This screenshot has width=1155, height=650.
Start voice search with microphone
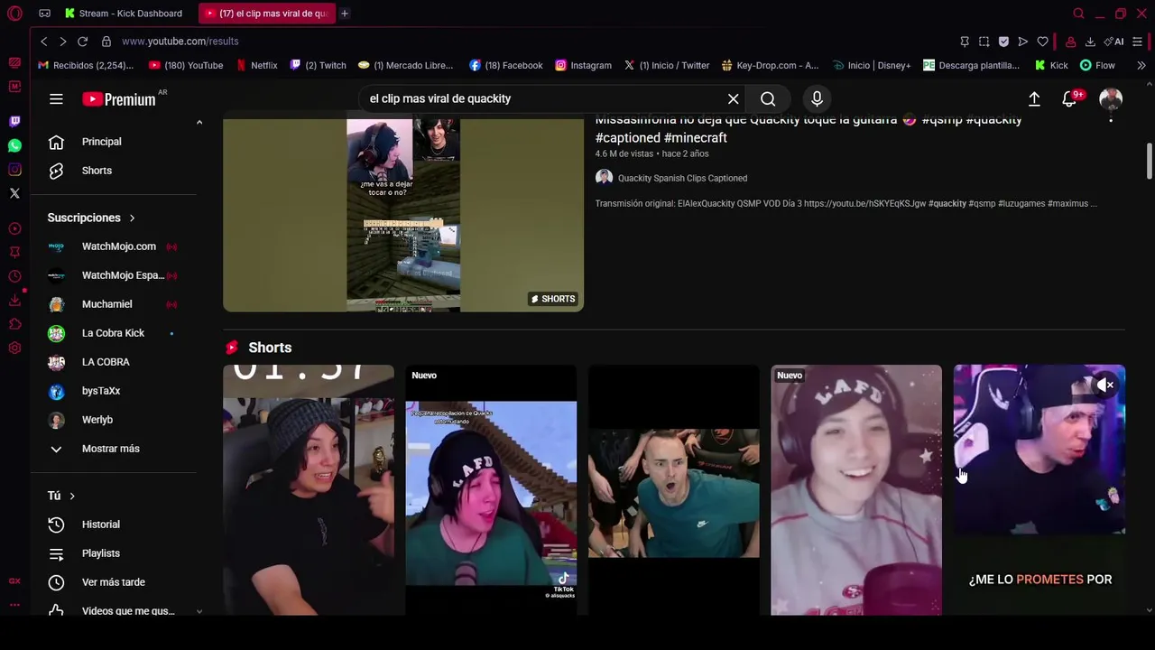coord(817,99)
